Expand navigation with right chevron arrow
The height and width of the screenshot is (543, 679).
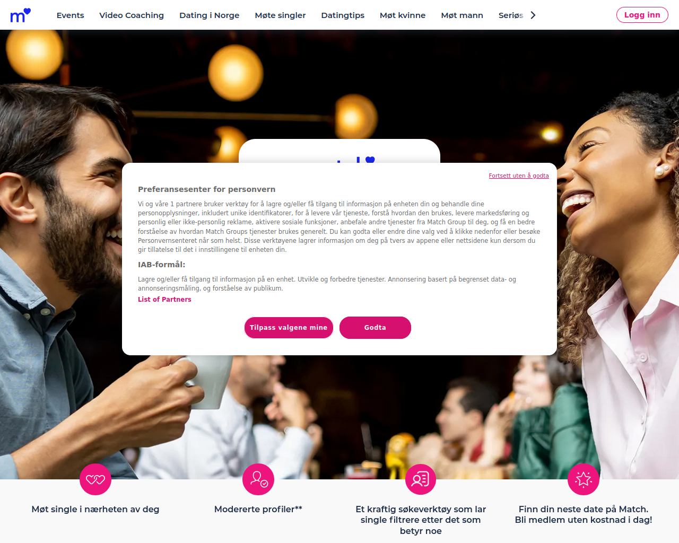(x=533, y=15)
